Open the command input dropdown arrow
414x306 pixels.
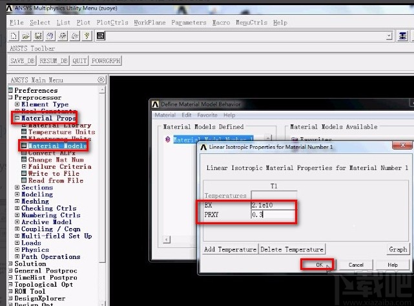(389, 36)
